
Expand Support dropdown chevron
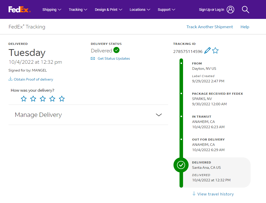tap(173, 10)
